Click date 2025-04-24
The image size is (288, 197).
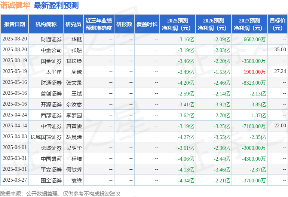[15, 115]
